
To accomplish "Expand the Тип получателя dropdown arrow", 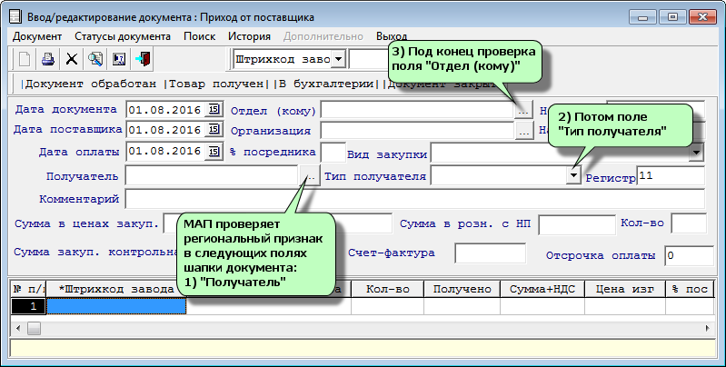I will tap(573, 176).
